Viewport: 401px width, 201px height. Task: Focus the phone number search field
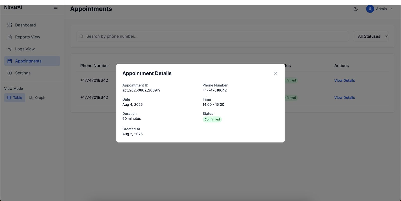[x=213, y=36]
